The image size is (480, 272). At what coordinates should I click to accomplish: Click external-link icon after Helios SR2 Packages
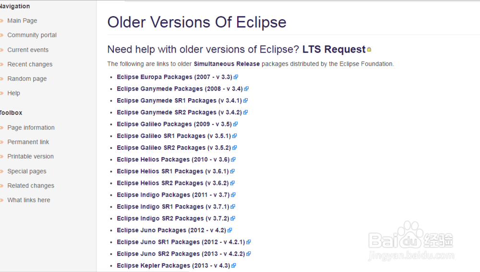[232, 183]
